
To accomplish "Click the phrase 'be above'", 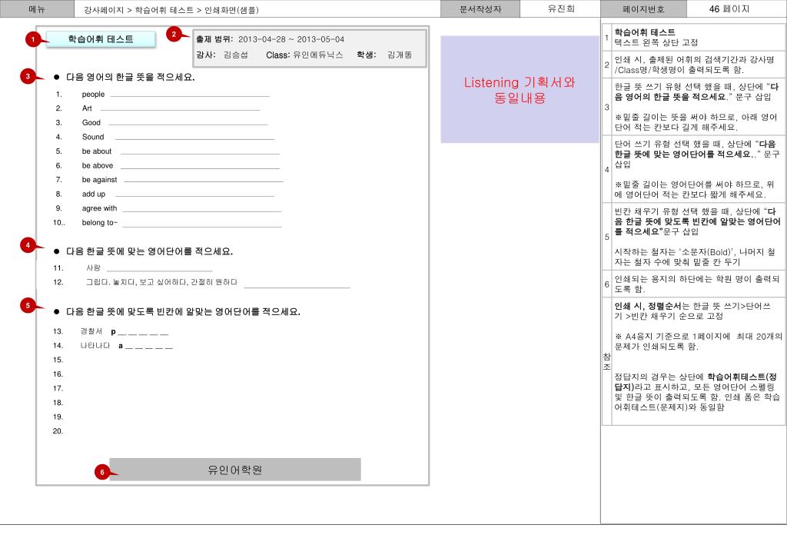I will coord(98,165).
